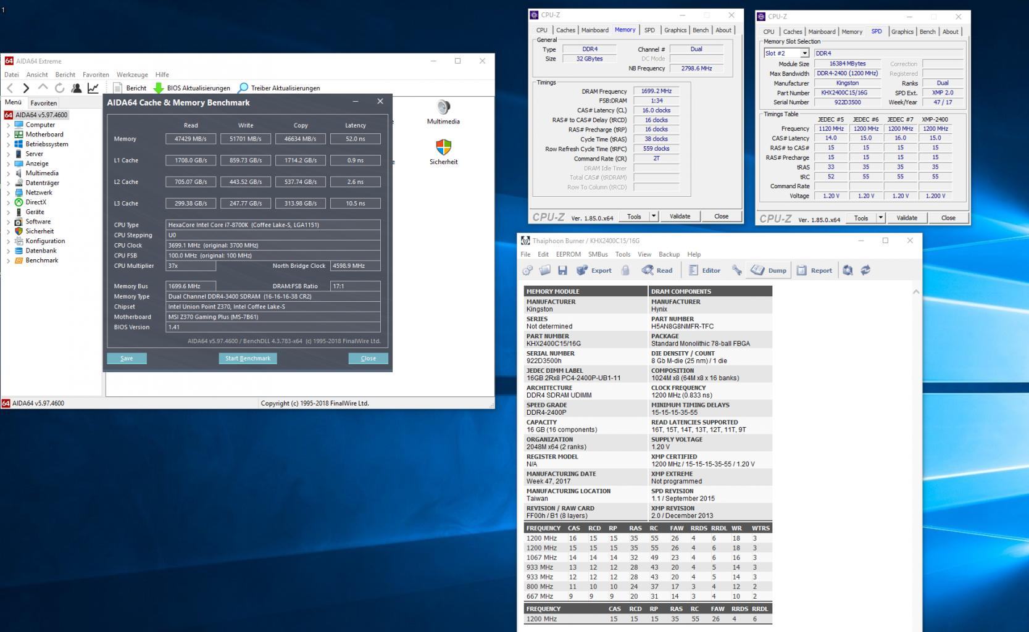The image size is (1029, 632).
Task: Open the Tools dropdown arrow in CPU-Z SPD window
Action: [881, 218]
